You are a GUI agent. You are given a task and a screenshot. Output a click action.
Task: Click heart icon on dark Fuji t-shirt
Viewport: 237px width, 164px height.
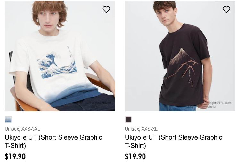pyautogui.click(x=226, y=9)
